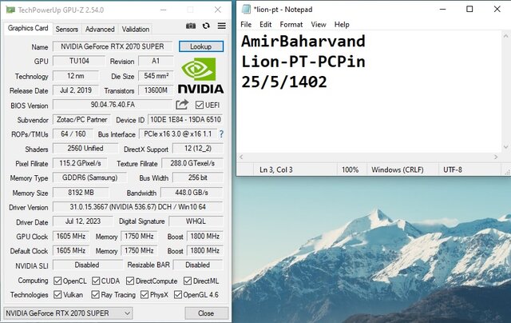This screenshot has width=511, height=323.
Task: Click the GPU-Z Close button
Action: coord(206,313)
